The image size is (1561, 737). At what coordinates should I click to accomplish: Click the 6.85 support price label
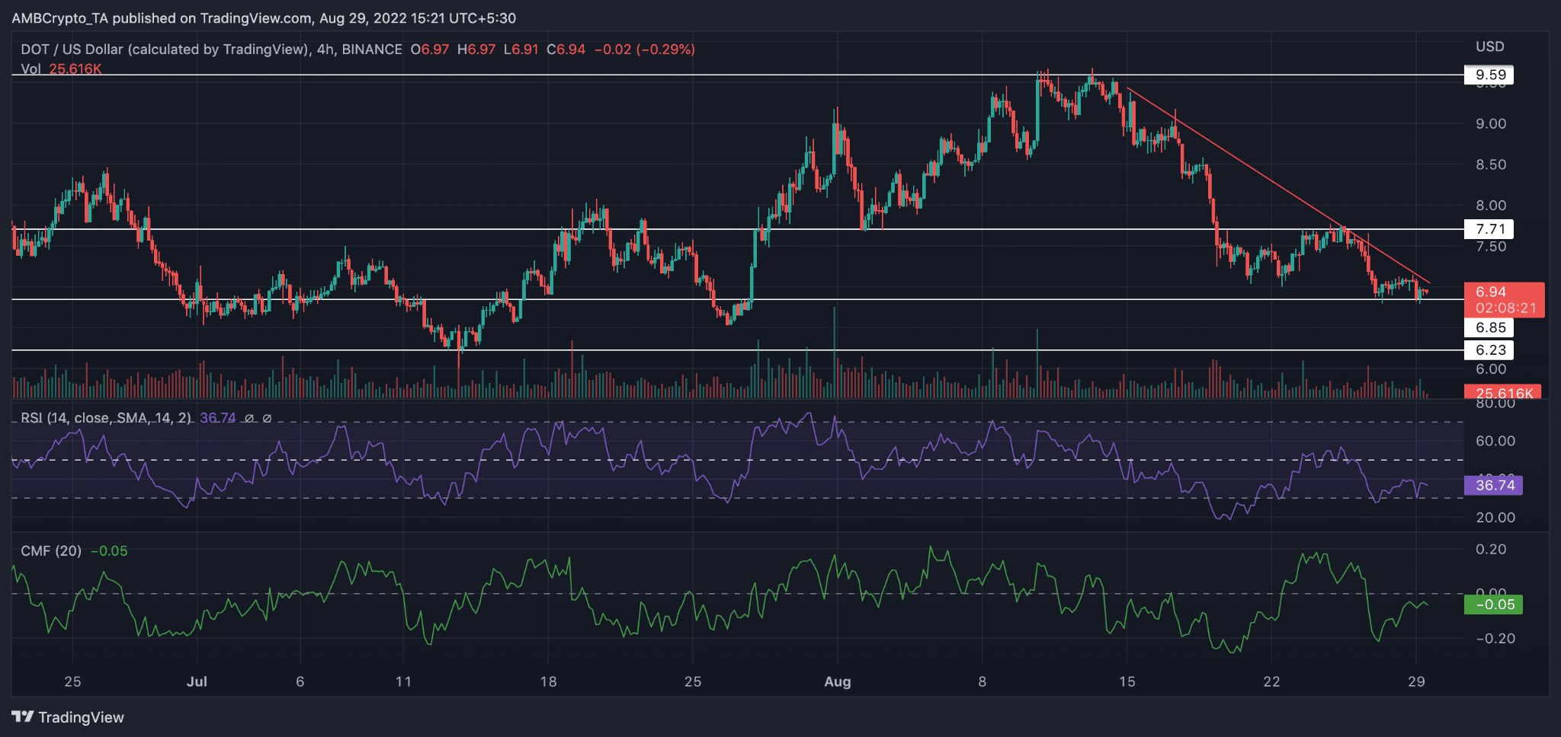[1489, 328]
